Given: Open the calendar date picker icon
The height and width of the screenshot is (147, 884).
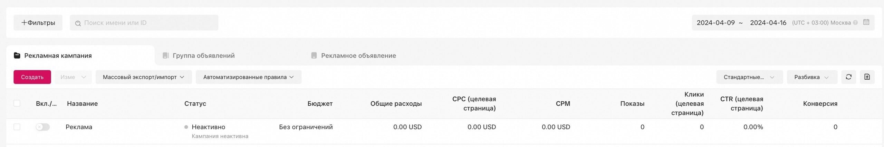Looking at the screenshot, I should [x=866, y=22].
